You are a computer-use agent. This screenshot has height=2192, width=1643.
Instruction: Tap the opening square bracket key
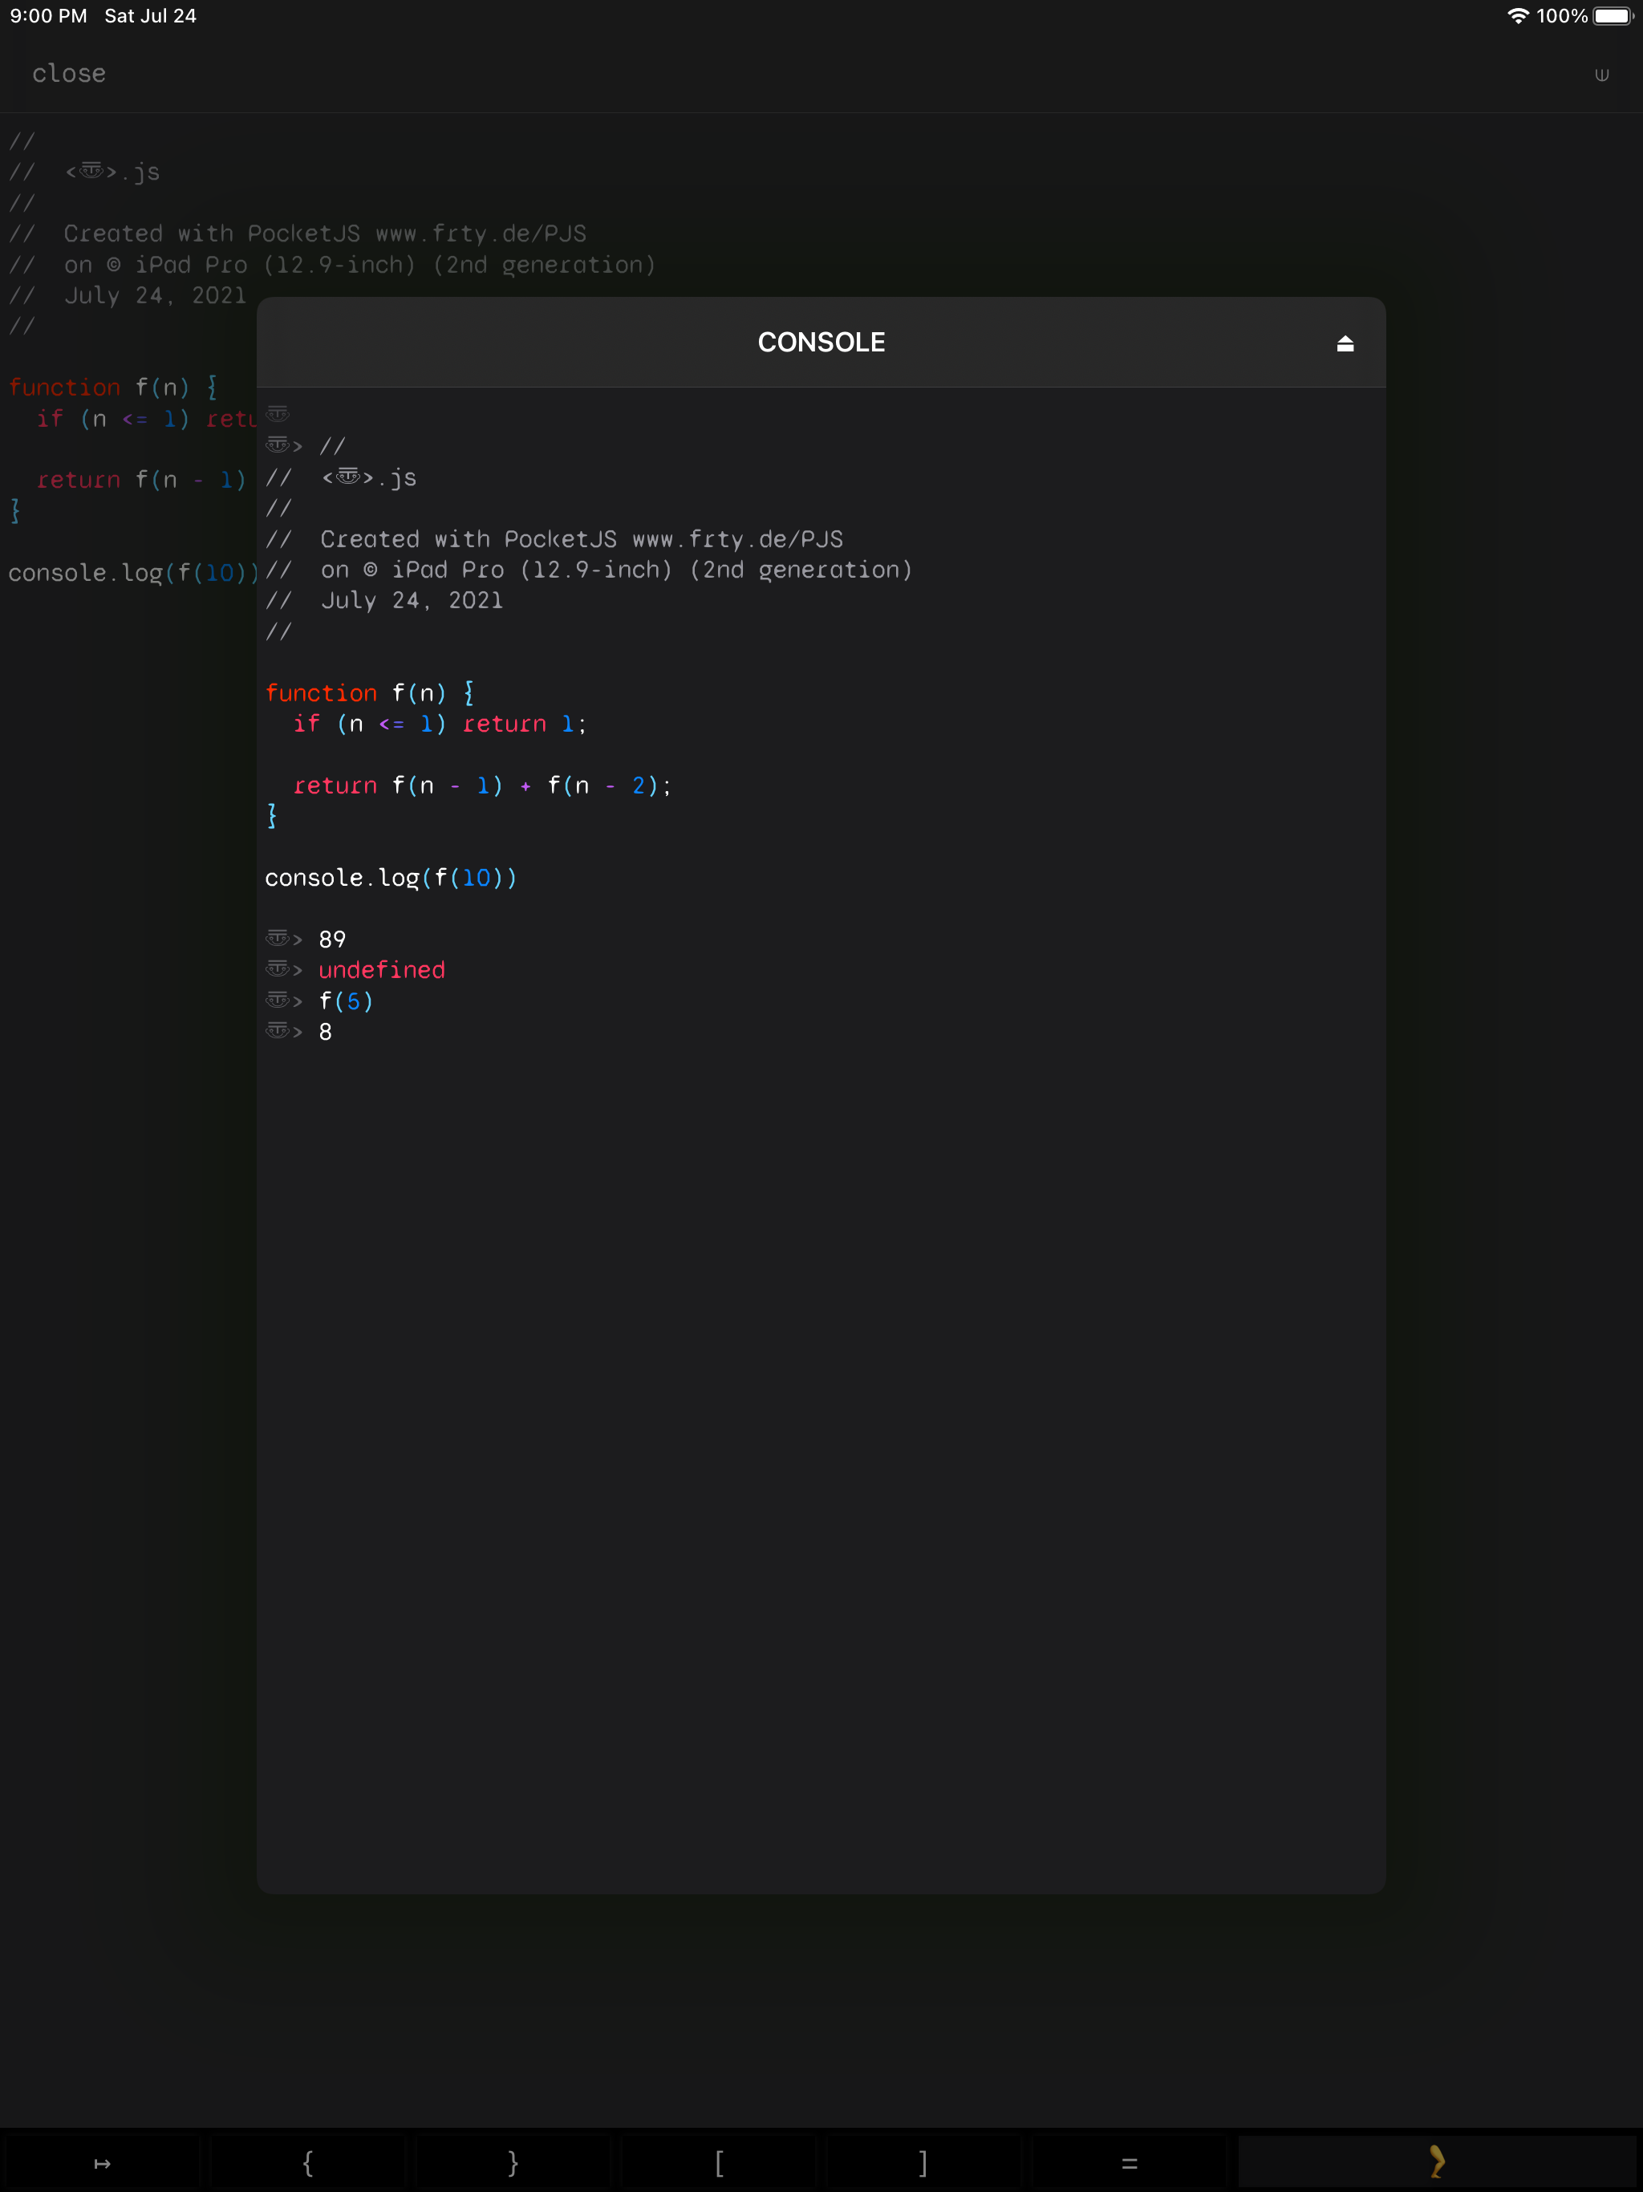click(719, 2163)
